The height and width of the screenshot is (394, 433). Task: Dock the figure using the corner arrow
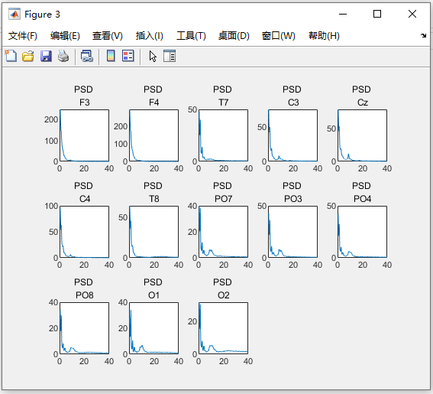(423, 35)
